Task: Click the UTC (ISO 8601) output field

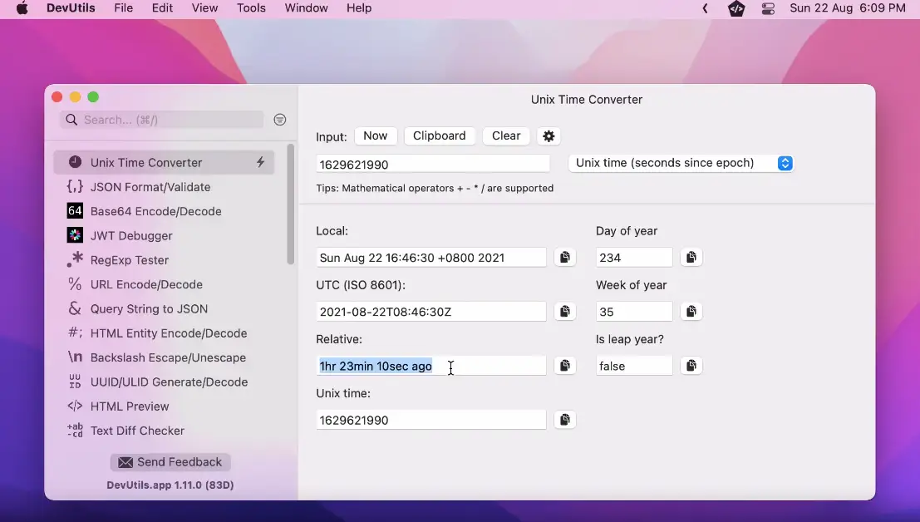Action: point(431,312)
